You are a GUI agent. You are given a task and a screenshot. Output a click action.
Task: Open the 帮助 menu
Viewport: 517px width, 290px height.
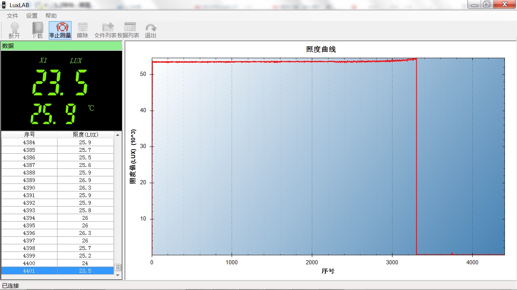coord(51,15)
